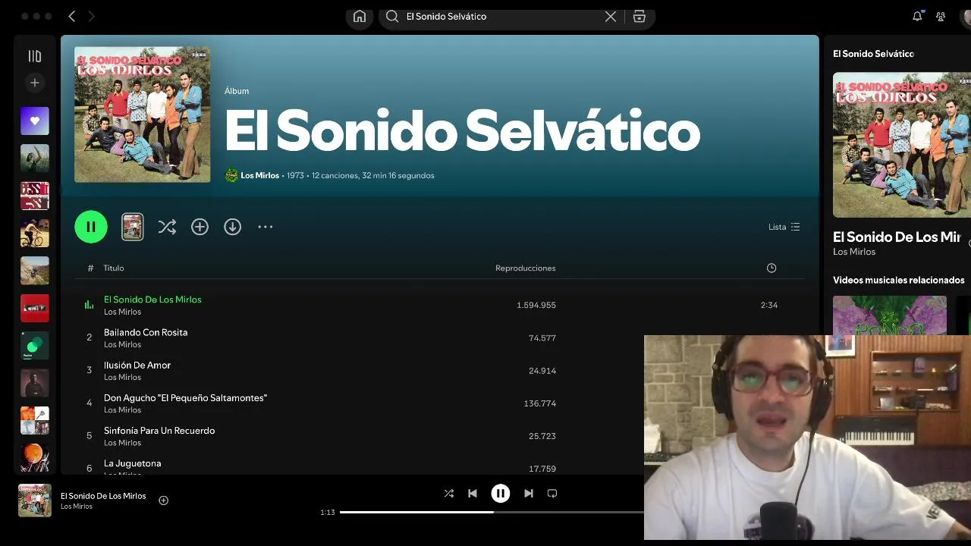971x546 pixels.
Task: Add the current song to Liked Songs
Action: pyautogui.click(x=163, y=500)
